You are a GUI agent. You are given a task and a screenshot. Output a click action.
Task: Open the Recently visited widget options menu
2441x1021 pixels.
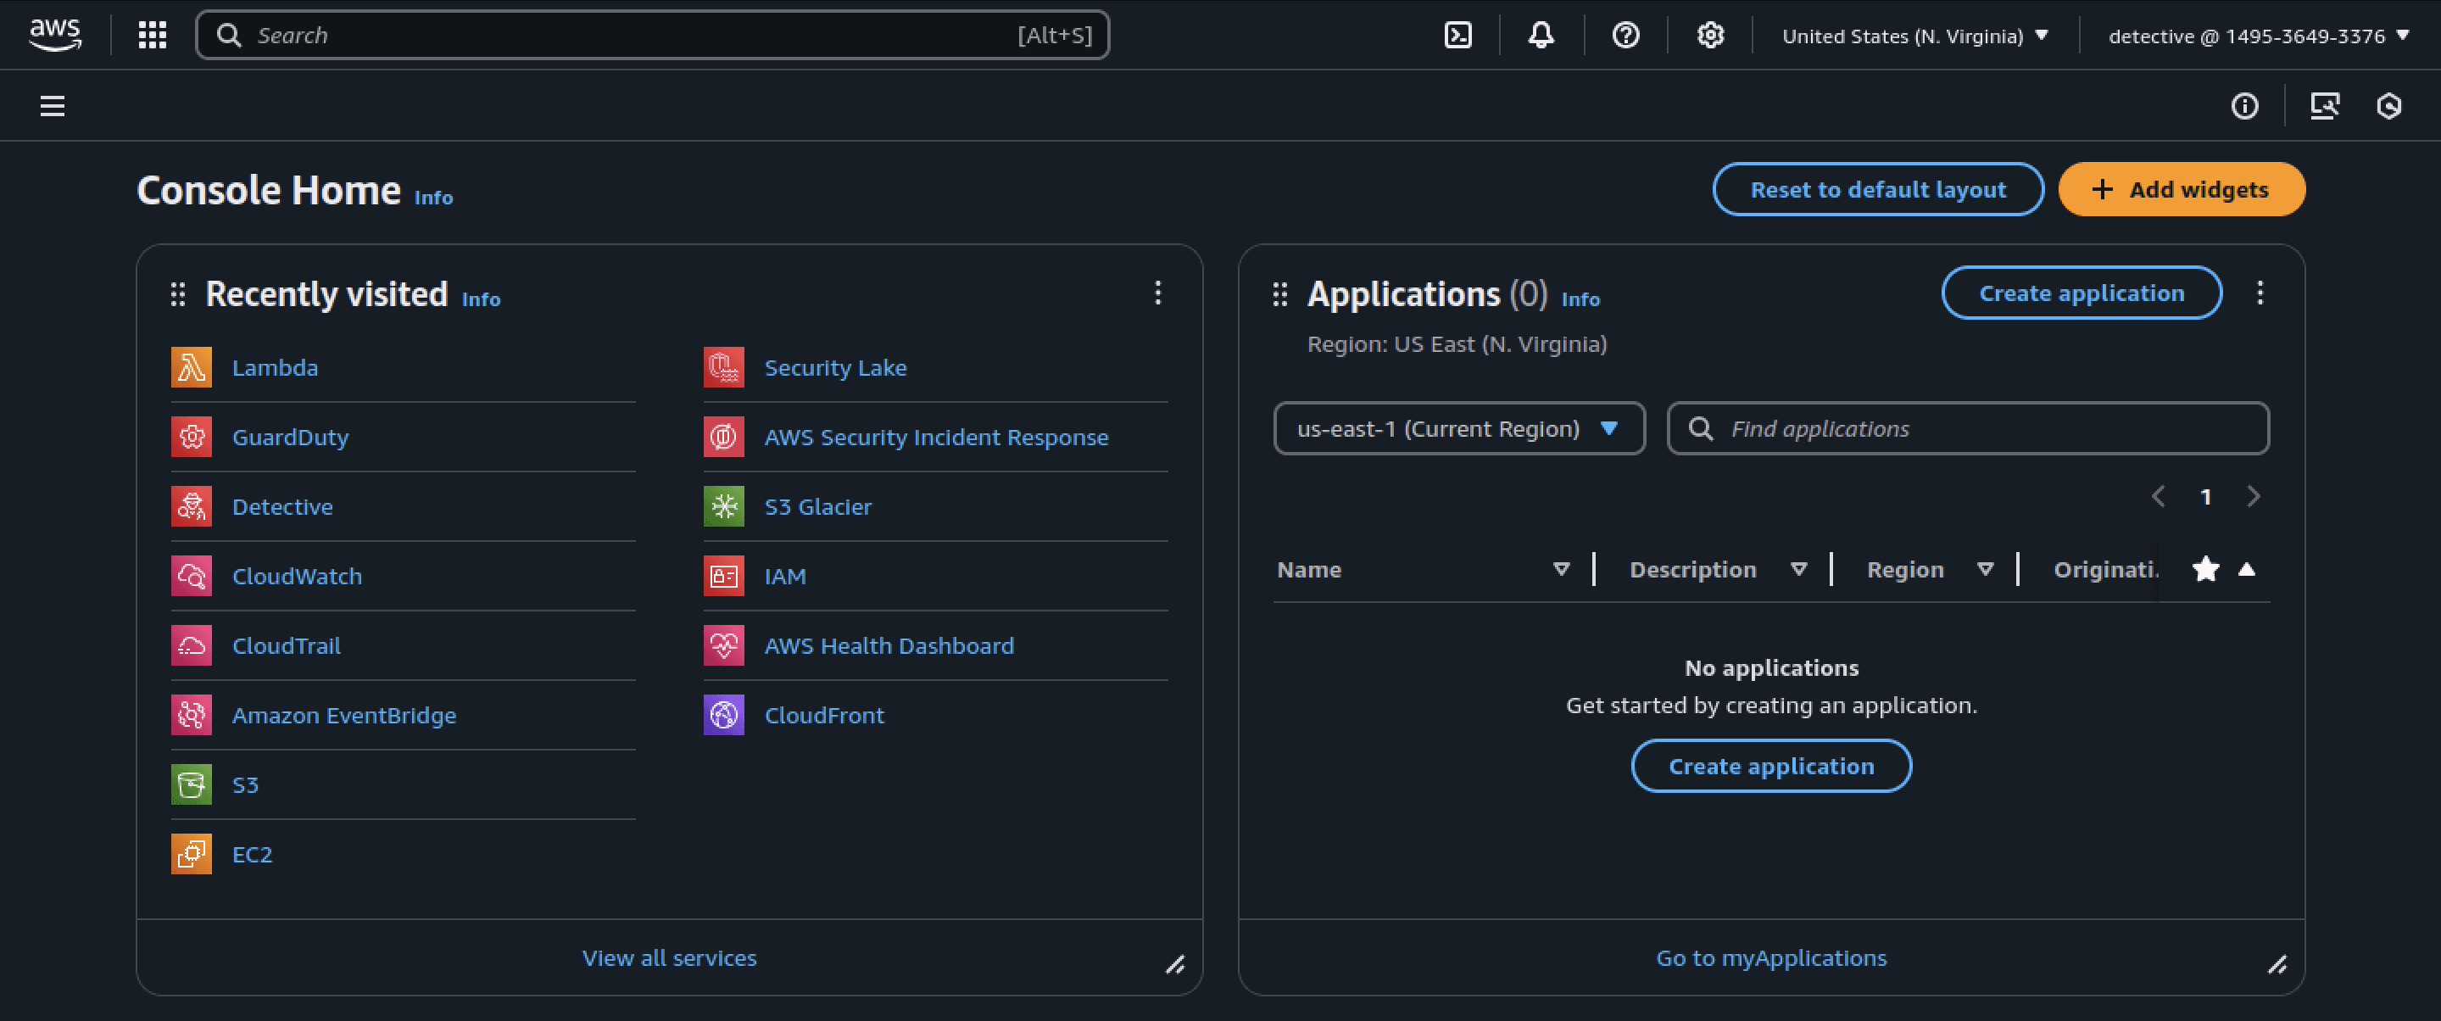tap(1158, 293)
